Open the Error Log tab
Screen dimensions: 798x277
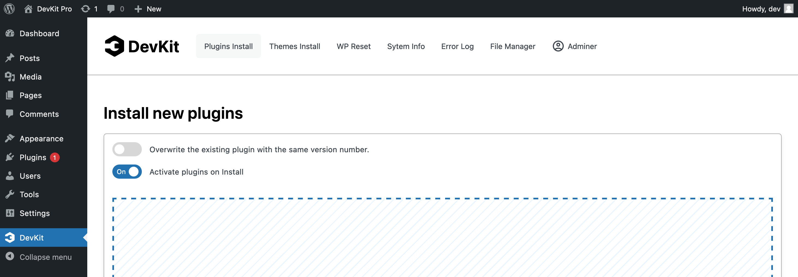click(457, 46)
